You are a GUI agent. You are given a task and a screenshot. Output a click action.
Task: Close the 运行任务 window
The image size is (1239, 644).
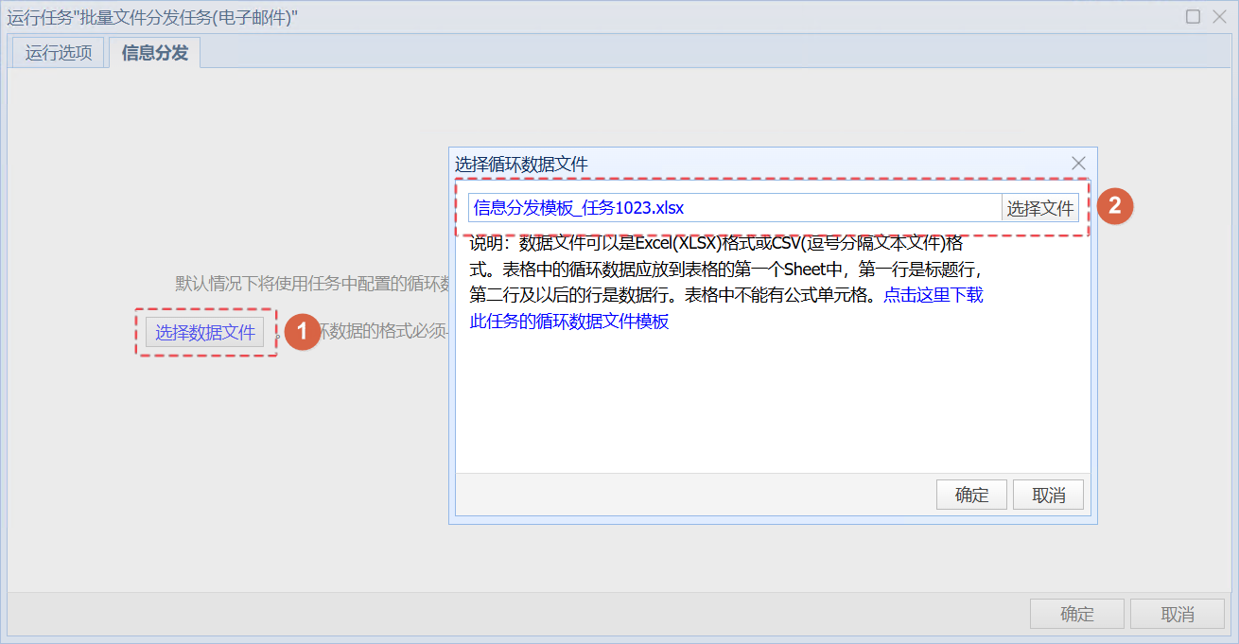coord(1221,16)
